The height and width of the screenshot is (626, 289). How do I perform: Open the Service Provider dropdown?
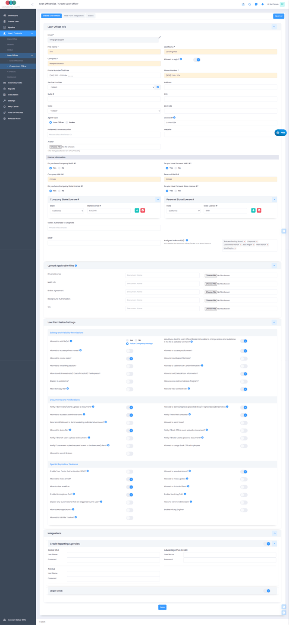pyautogui.click(x=101, y=87)
